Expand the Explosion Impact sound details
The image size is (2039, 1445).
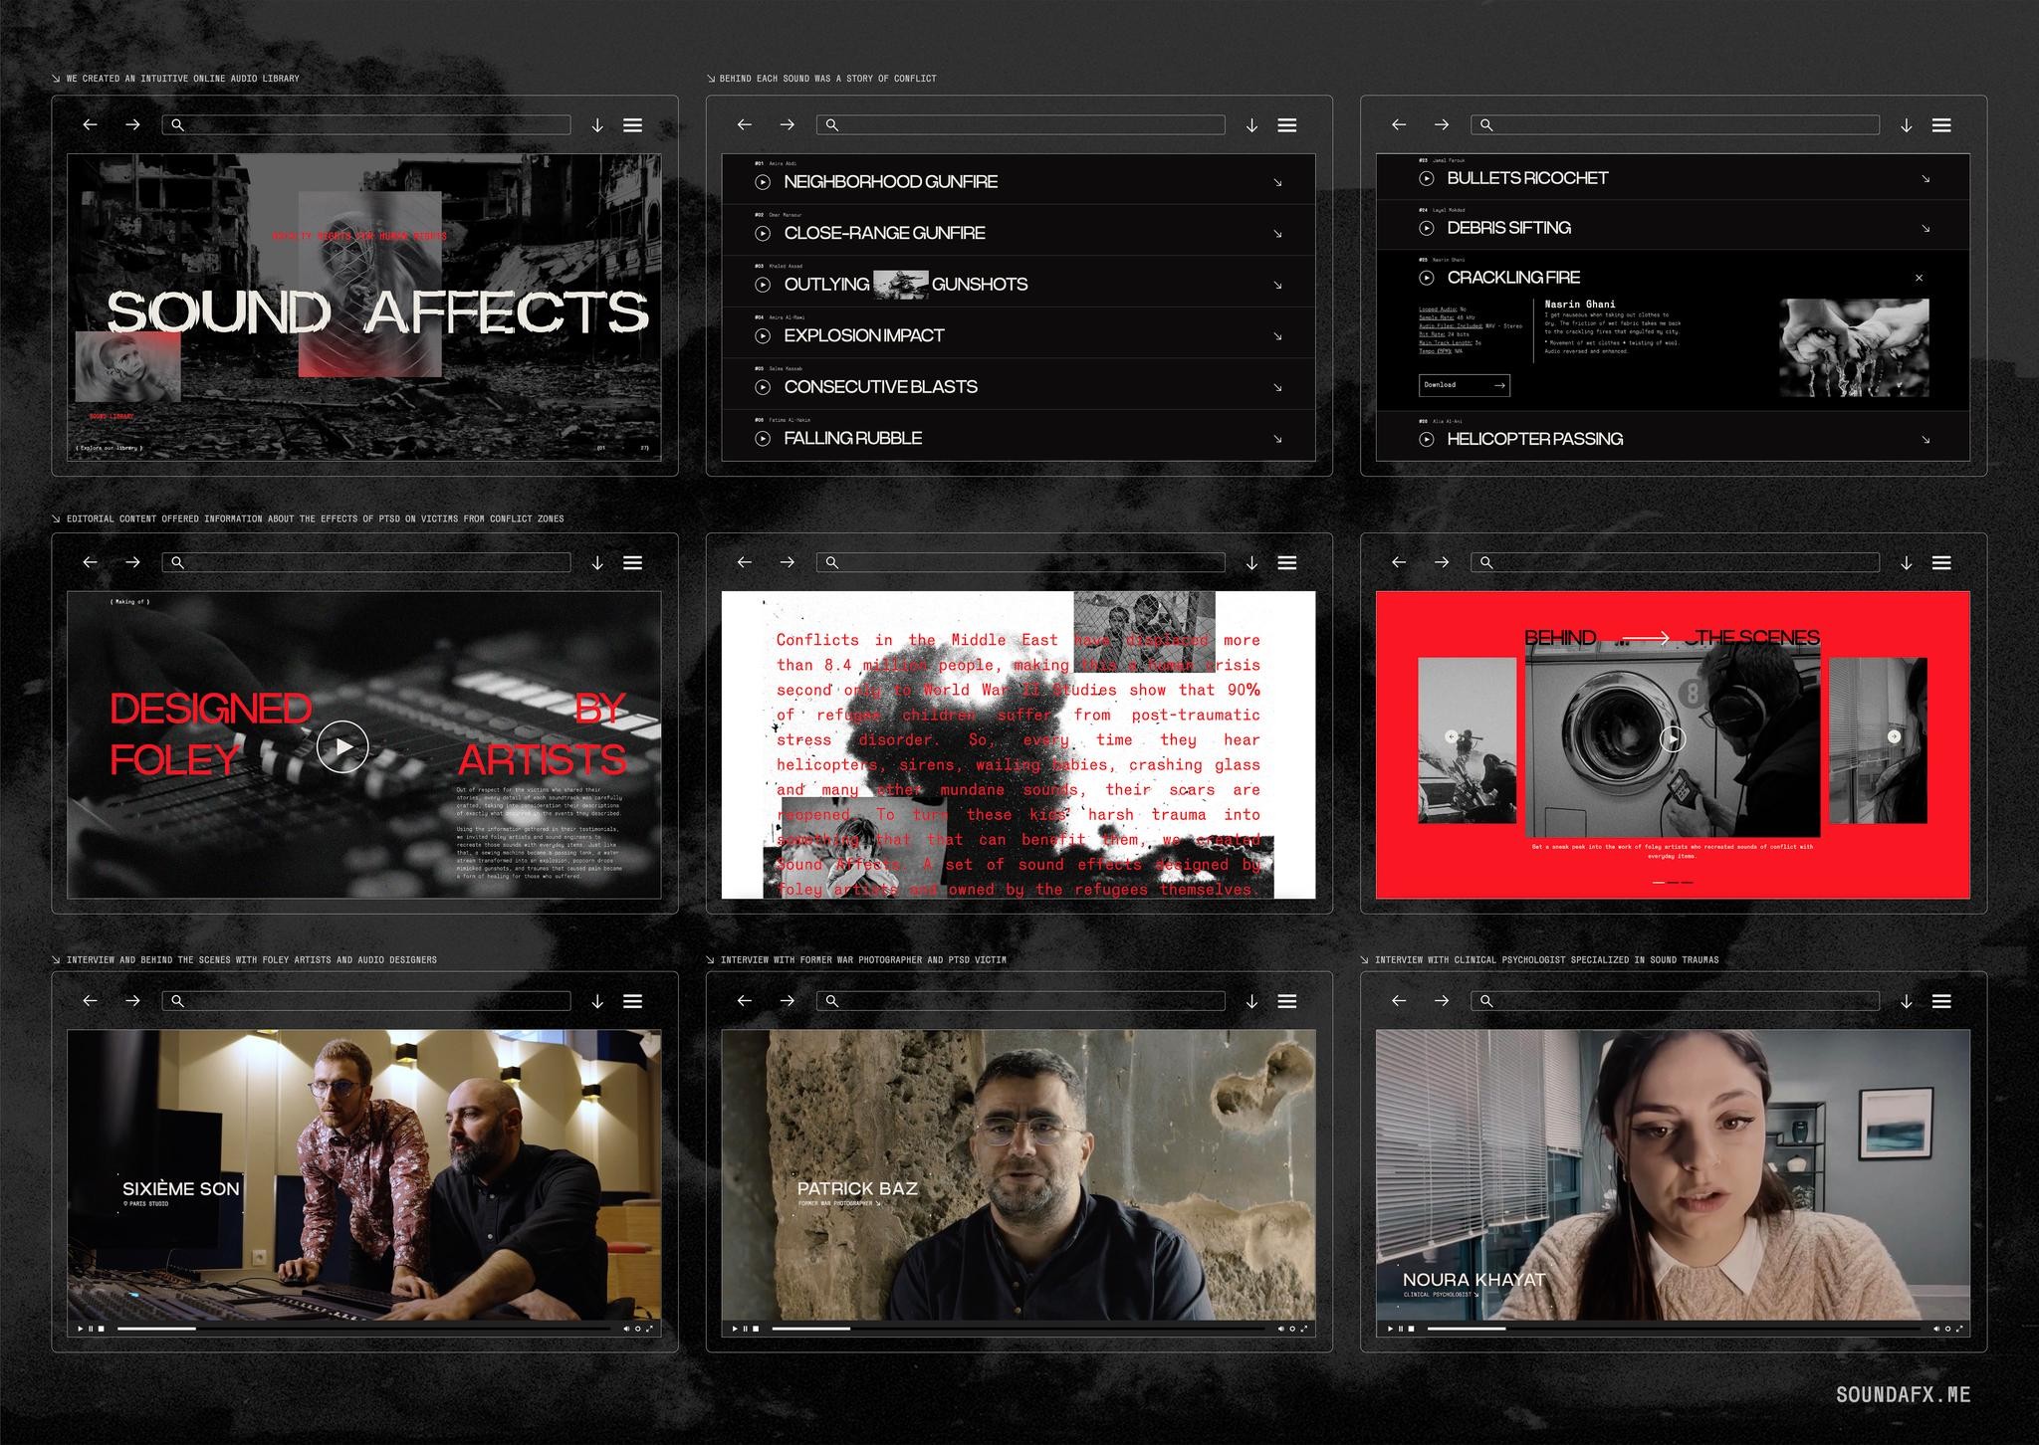[1277, 336]
